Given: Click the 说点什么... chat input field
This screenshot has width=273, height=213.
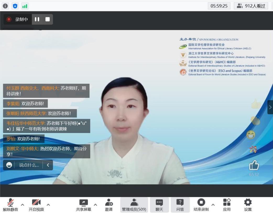Looking at the screenshot, I should pos(29,165).
